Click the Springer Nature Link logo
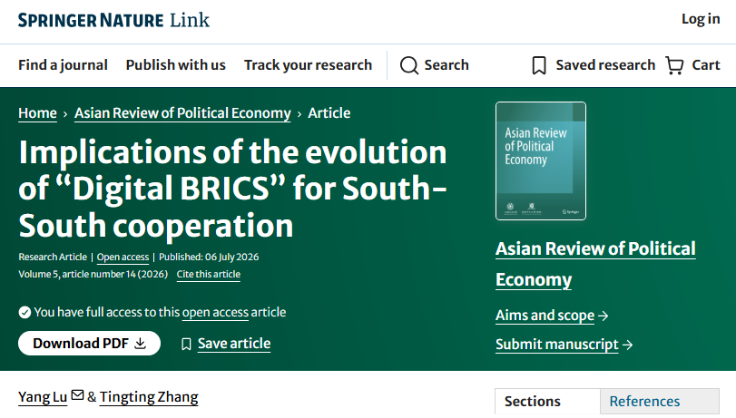This screenshot has width=736, height=418. pos(113,20)
